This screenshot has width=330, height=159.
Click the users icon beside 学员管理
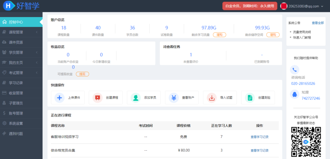click(x=4, y=52)
